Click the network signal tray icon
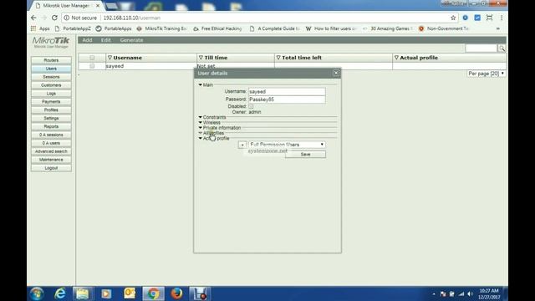The height and width of the screenshot is (301, 535). pos(461,293)
